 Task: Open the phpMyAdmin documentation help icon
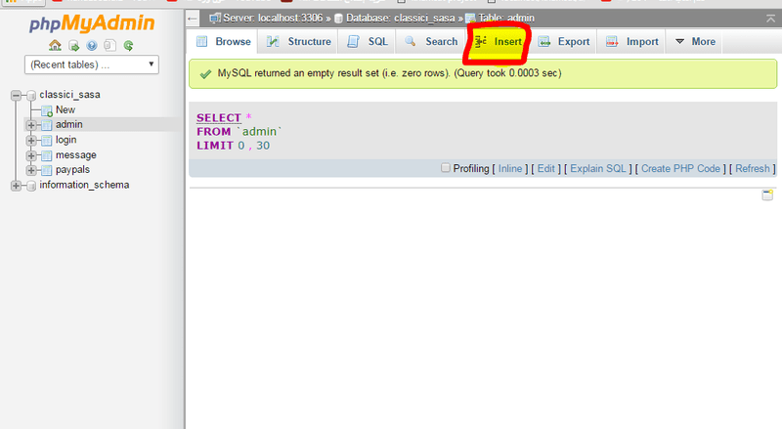click(x=92, y=46)
